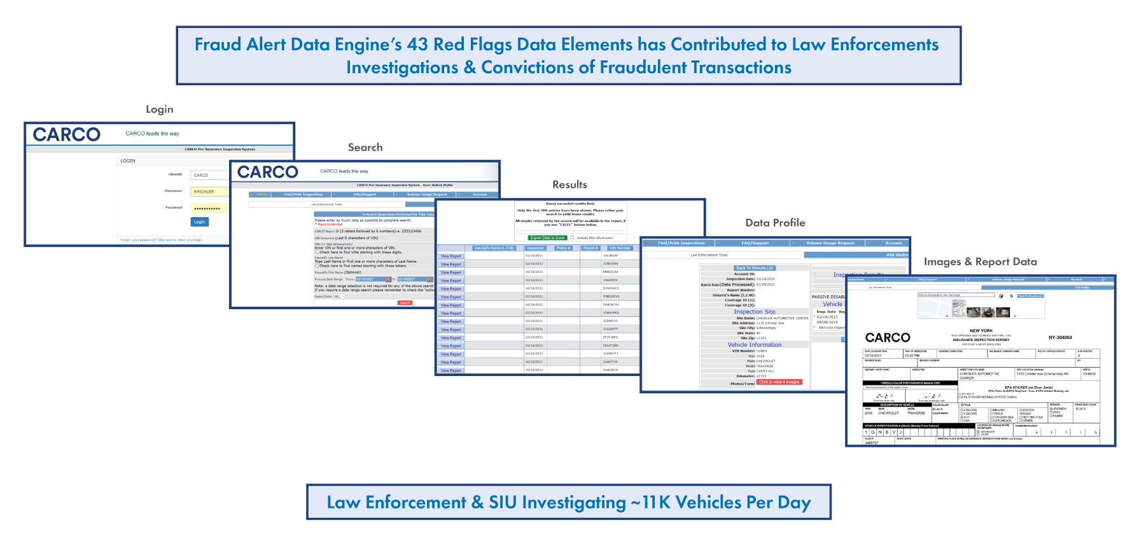
Task: Click report number NY-304064
Action: (1060, 338)
